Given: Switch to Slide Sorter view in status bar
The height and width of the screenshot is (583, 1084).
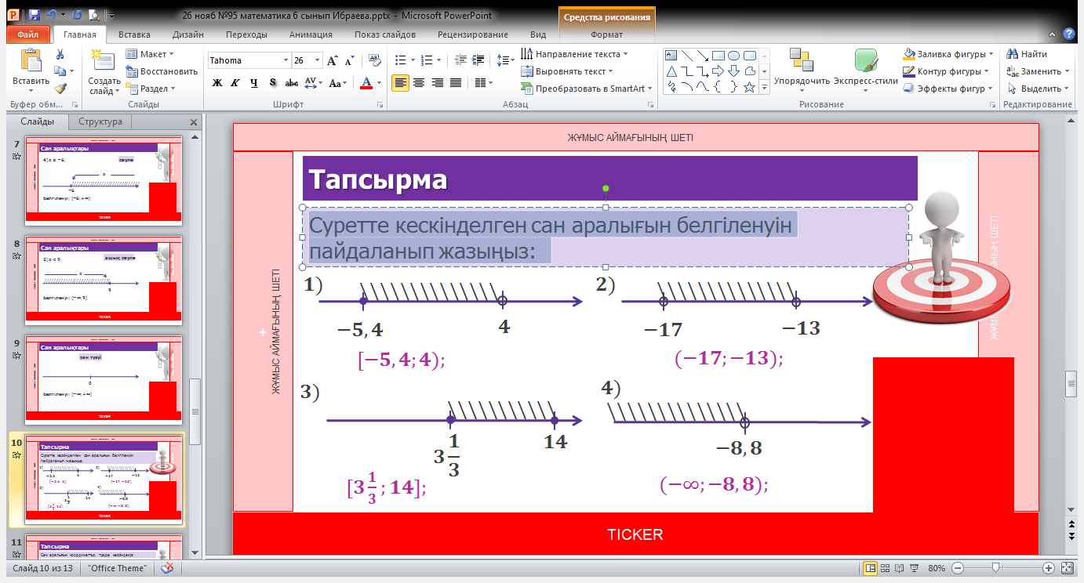Looking at the screenshot, I should click(886, 567).
